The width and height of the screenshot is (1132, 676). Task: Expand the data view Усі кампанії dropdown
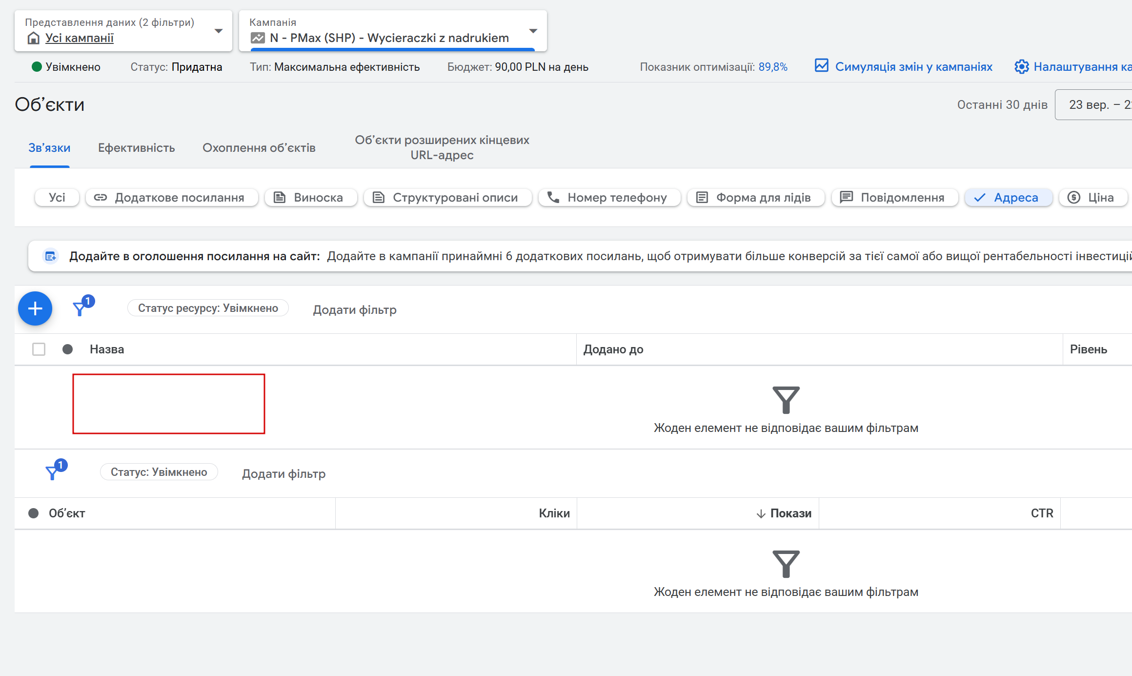[219, 31]
